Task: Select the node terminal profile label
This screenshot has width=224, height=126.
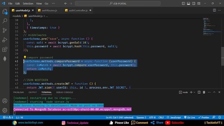Action: point(183,92)
